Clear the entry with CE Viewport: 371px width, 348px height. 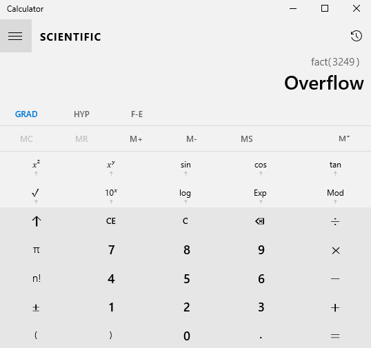pos(111,221)
